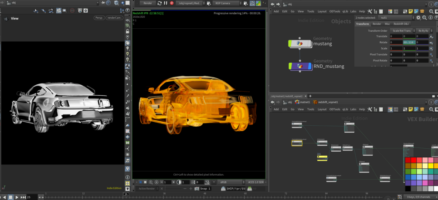Open the ODTools menu in the Objects network
The height and width of the screenshot is (200, 438).
click(334, 11)
